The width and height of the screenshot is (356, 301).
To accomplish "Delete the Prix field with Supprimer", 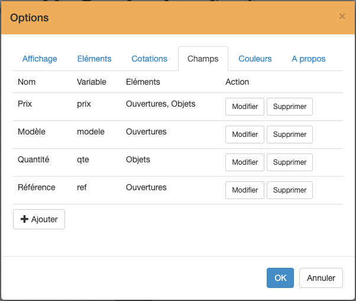I will (290, 107).
